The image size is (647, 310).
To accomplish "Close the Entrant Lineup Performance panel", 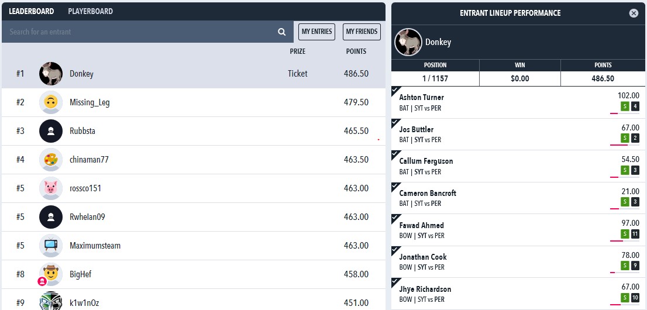I will (634, 13).
